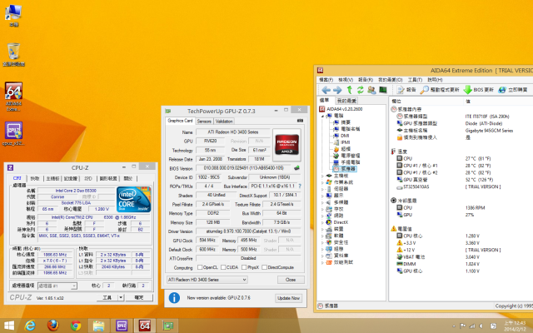Open the CPU-Z processor selection dropdown

[x=57, y=286]
